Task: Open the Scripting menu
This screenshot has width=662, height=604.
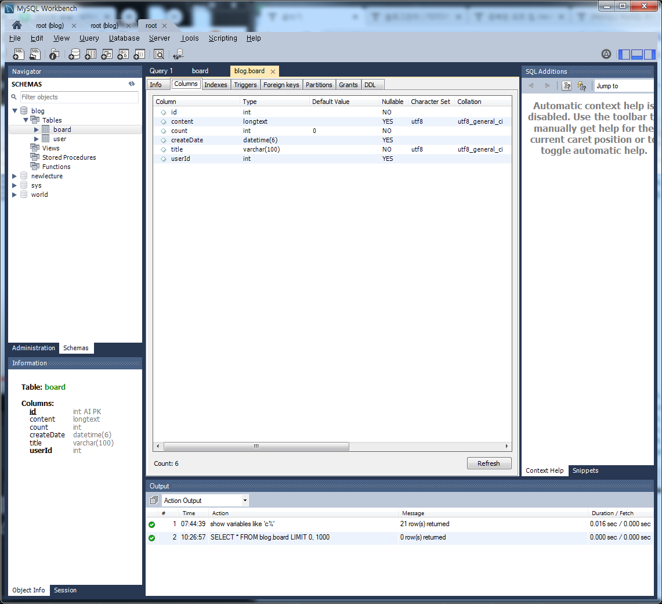Action: pos(223,38)
